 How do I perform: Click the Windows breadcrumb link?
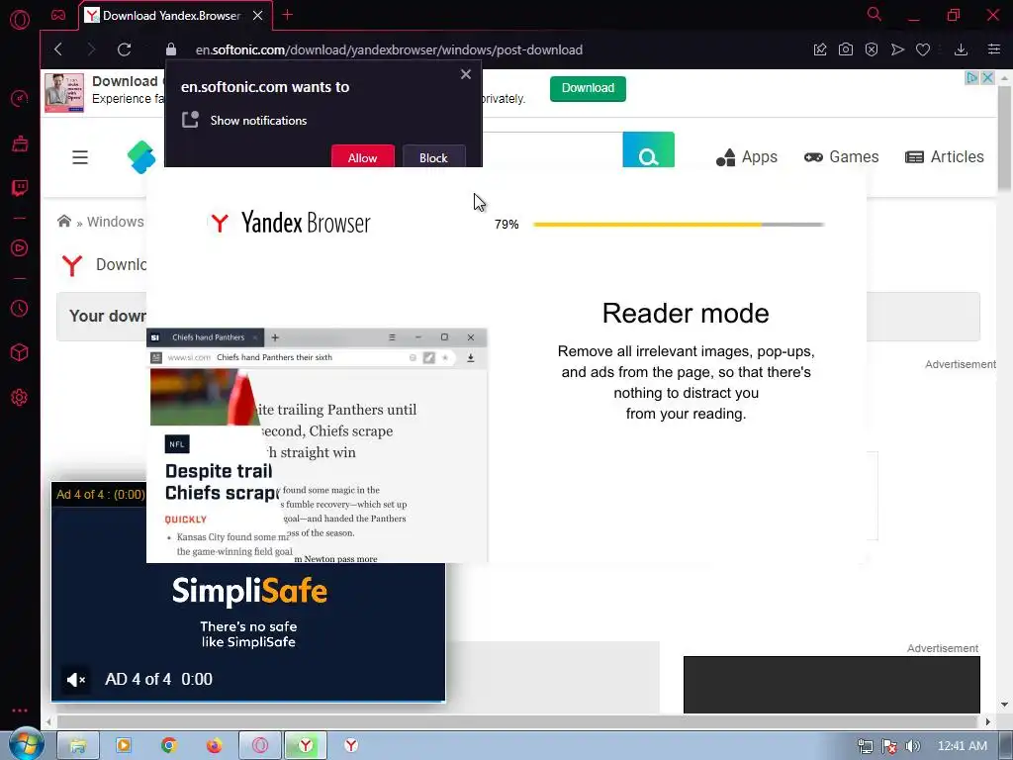pos(116,222)
